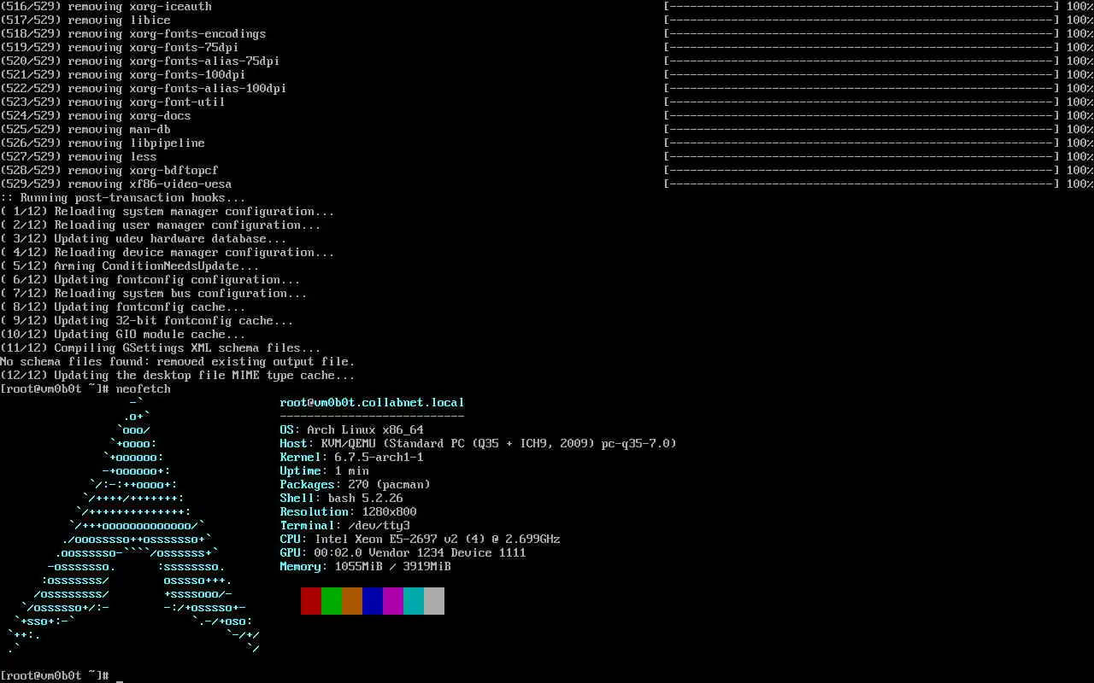Click ':: Running post-transaction hooks...' line

(123, 198)
